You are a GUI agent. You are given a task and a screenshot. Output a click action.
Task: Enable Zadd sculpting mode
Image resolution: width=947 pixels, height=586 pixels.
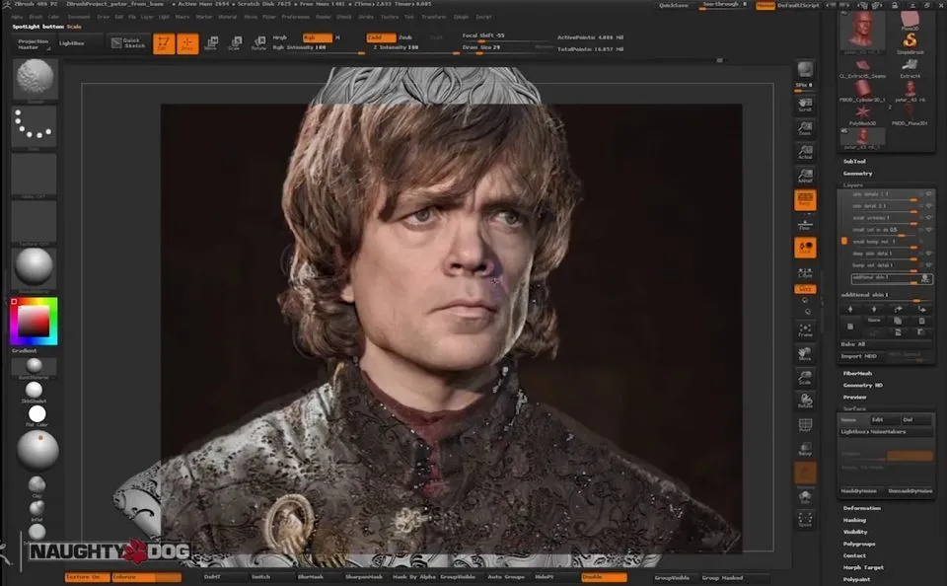coord(381,37)
